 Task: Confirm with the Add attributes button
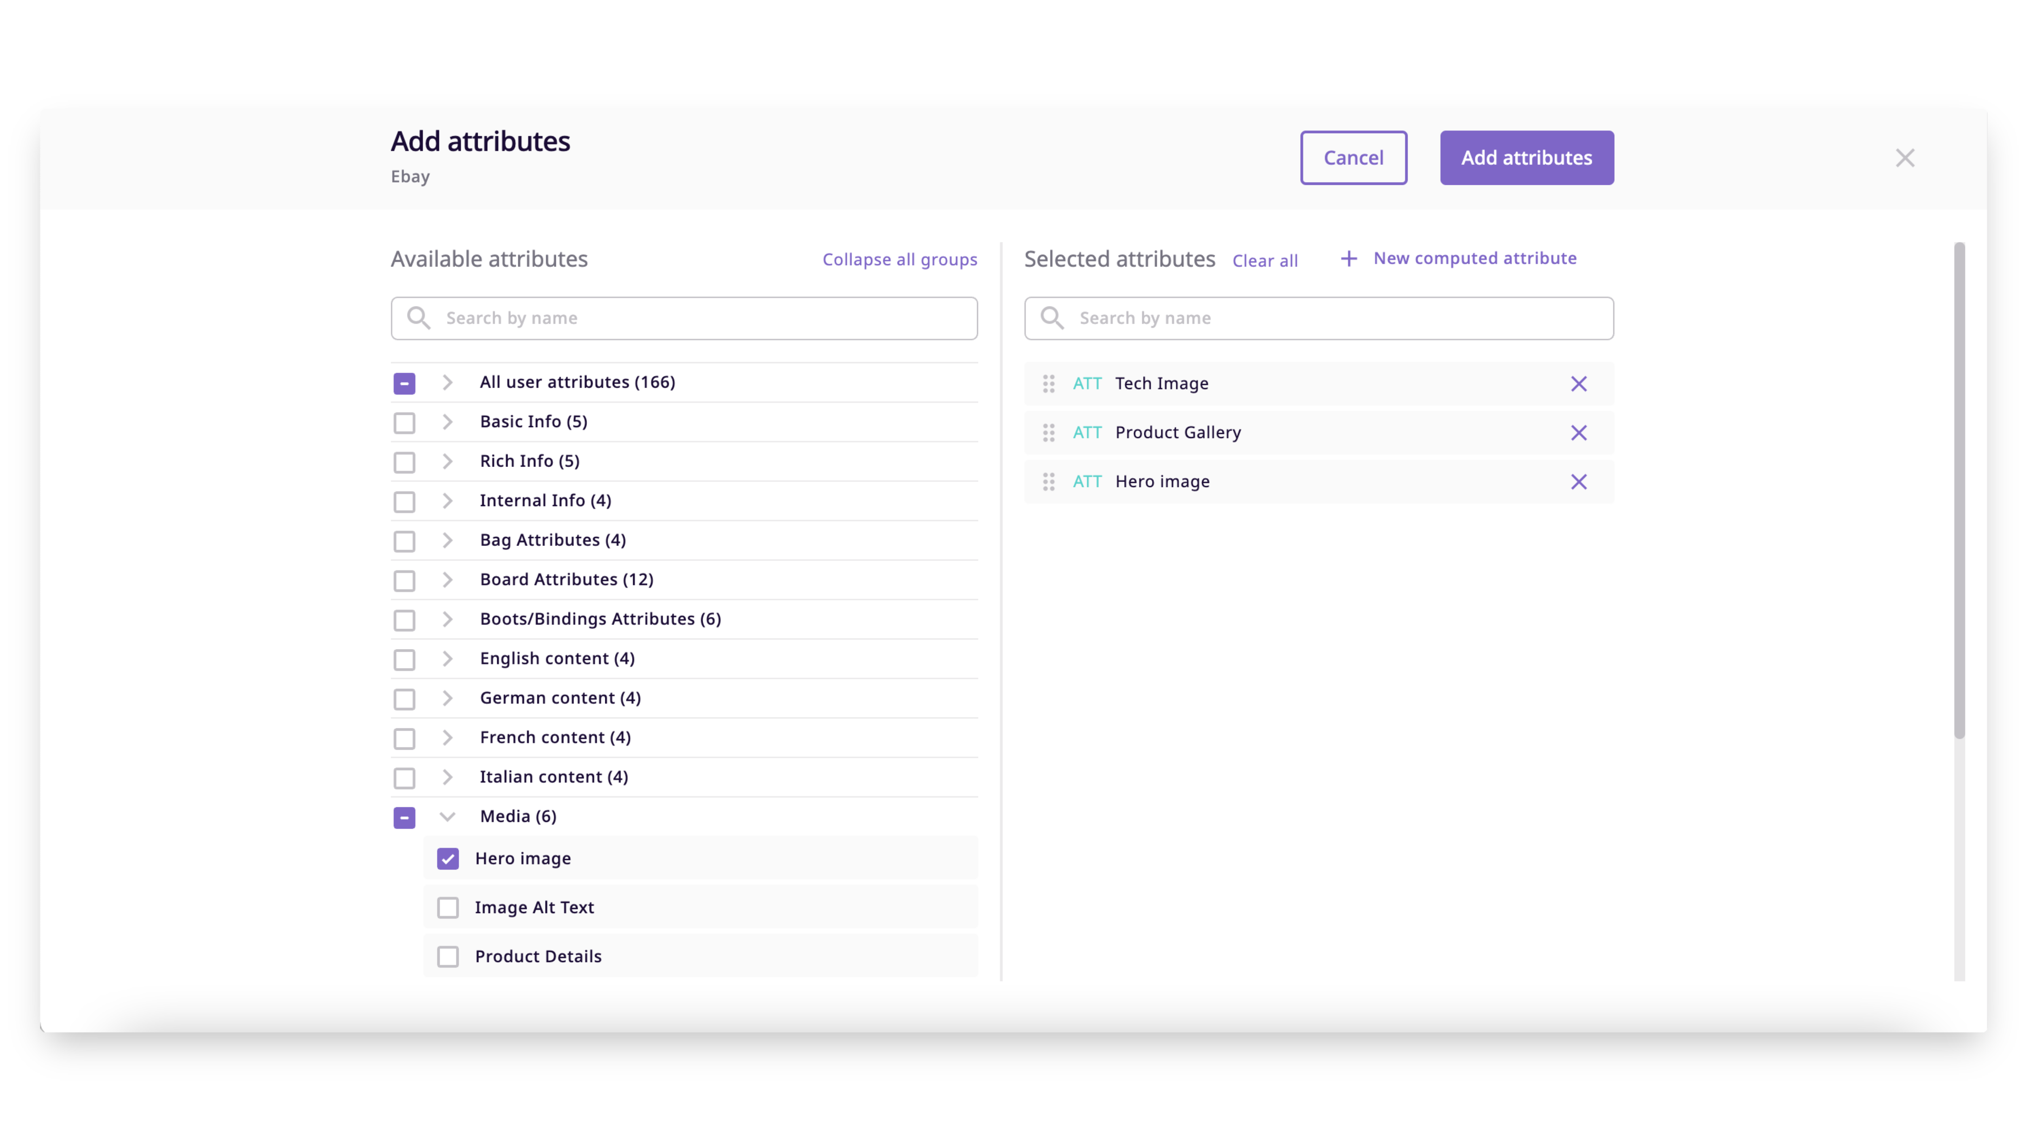coord(1527,157)
